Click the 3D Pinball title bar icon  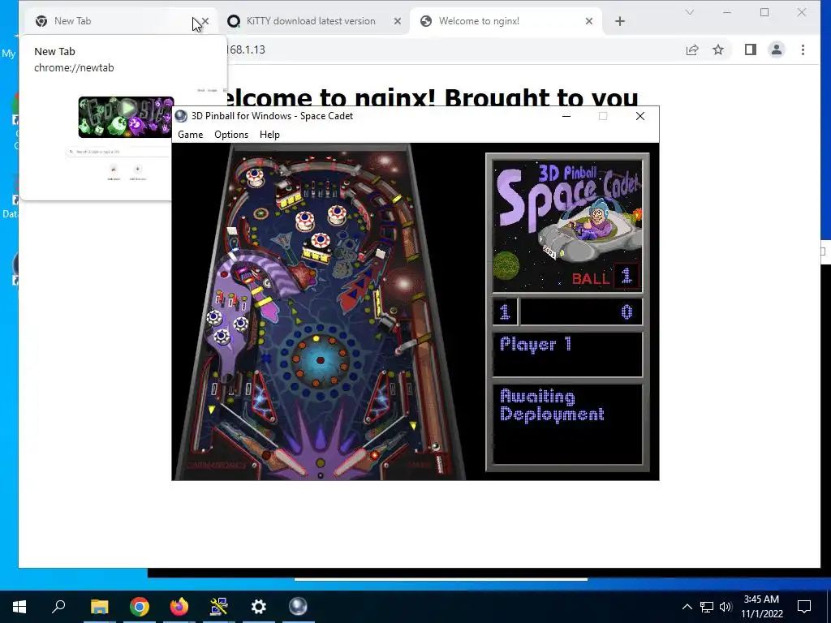click(181, 116)
